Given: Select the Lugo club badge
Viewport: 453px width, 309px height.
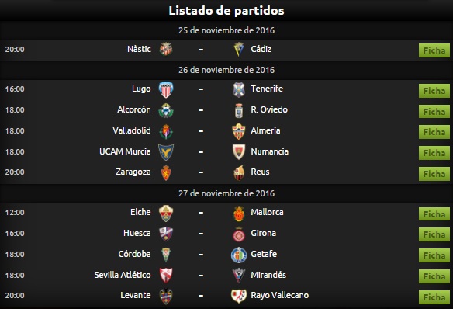Looking at the screenshot, I should 166,89.
